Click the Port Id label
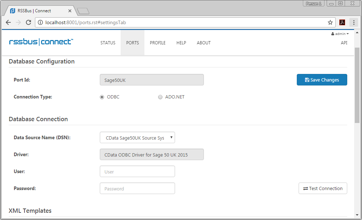This screenshot has height=220, width=362. (22, 80)
